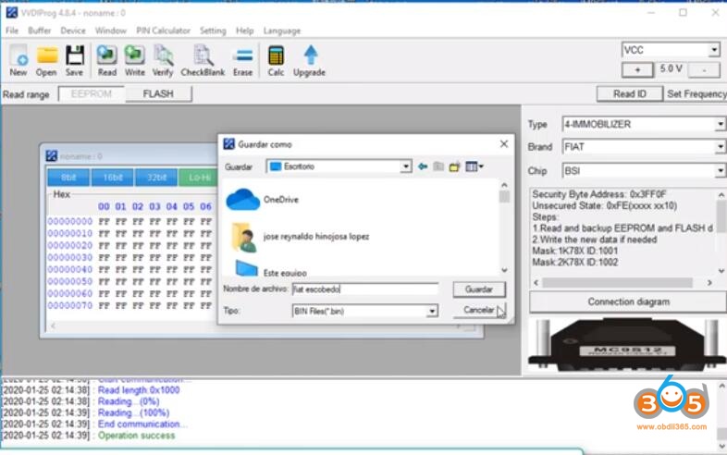Go back using the dialog's back arrow icon
This screenshot has width=727, height=455.
pyautogui.click(x=423, y=166)
